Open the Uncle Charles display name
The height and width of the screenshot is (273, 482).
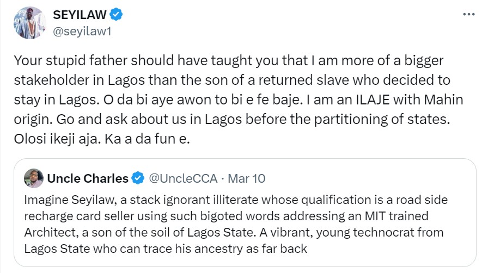[88, 178]
